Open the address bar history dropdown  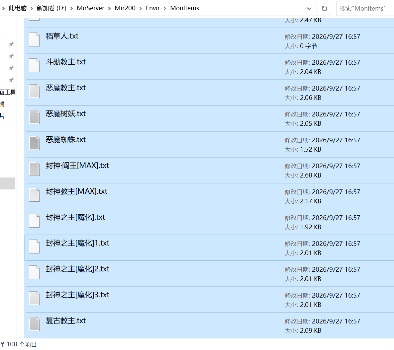tap(309, 9)
